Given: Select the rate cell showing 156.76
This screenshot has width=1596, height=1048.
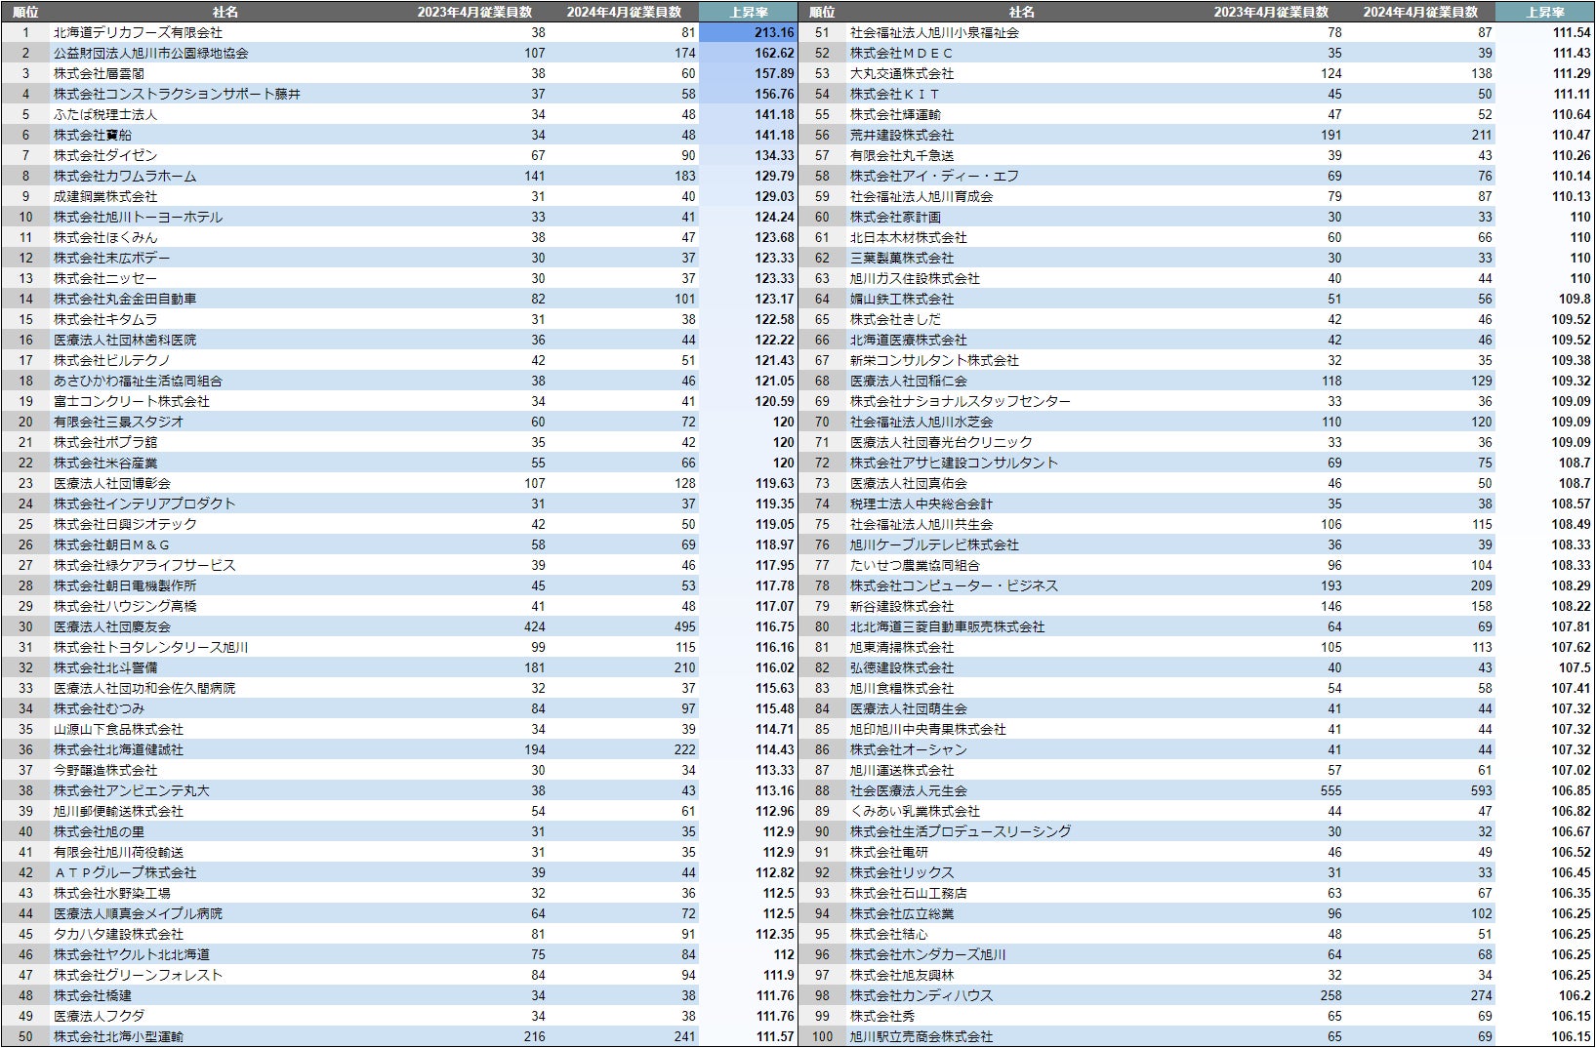Looking at the screenshot, I should [774, 94].
